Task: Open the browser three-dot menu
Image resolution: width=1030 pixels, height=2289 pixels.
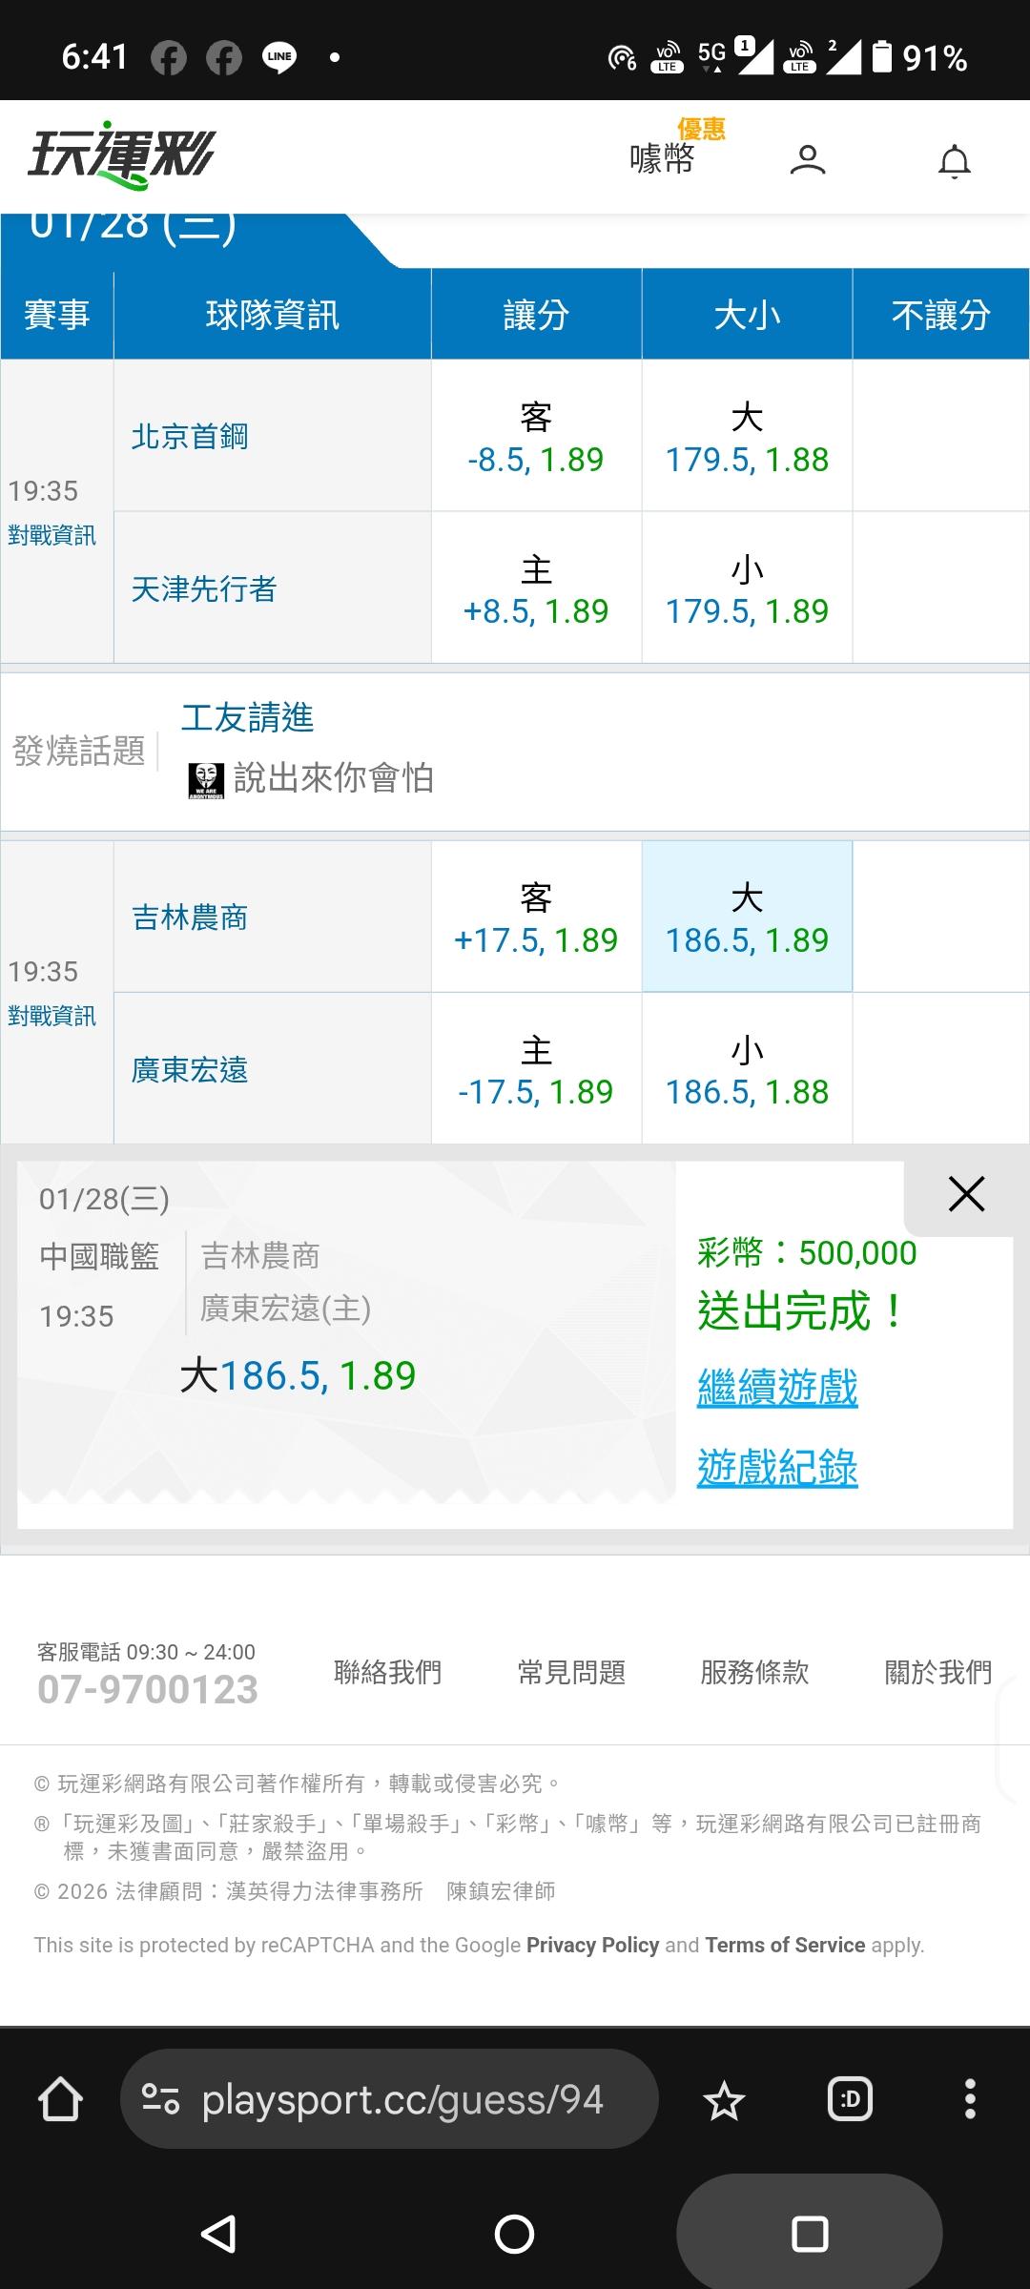Action: [970, 2100]
